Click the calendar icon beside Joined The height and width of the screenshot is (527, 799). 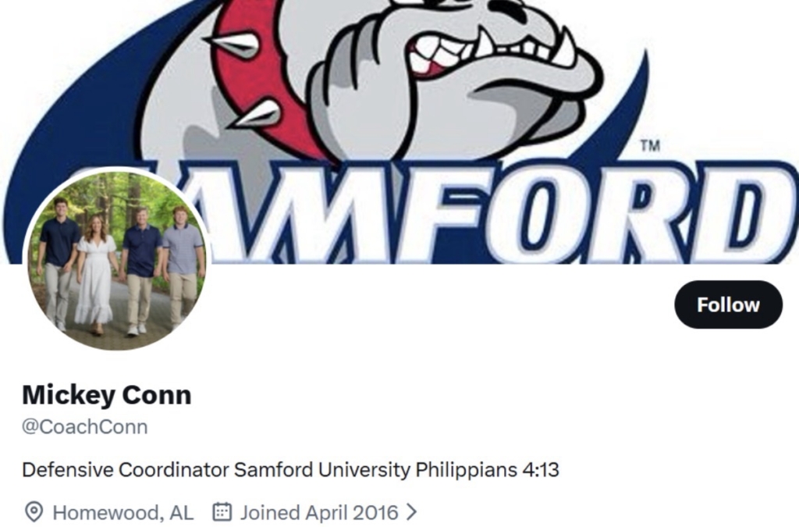point(222,511)
